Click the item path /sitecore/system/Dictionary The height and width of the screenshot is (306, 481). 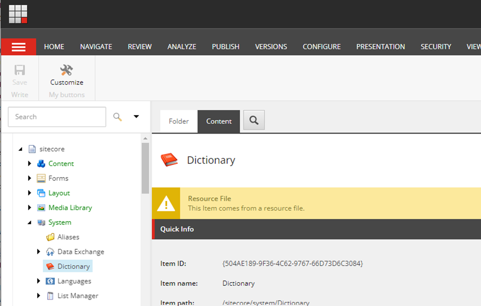(x=266, y=303)
